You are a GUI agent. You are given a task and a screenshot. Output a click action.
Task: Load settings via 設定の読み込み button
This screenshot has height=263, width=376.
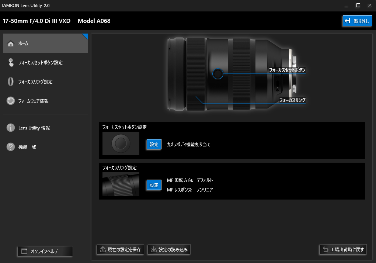[x=169, y=250]
